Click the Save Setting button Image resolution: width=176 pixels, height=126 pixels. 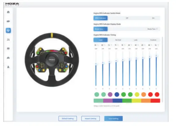113,118
